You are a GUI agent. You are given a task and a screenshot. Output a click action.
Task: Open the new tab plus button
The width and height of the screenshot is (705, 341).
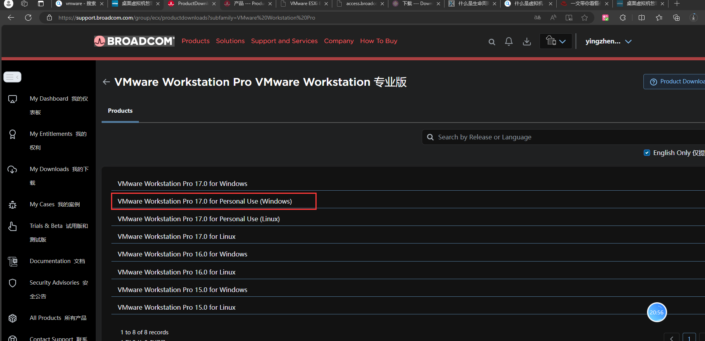677,4
